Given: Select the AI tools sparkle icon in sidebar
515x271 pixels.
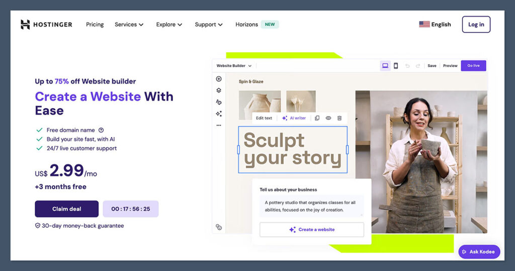Looking at the screenshot, I should point(219,114).
